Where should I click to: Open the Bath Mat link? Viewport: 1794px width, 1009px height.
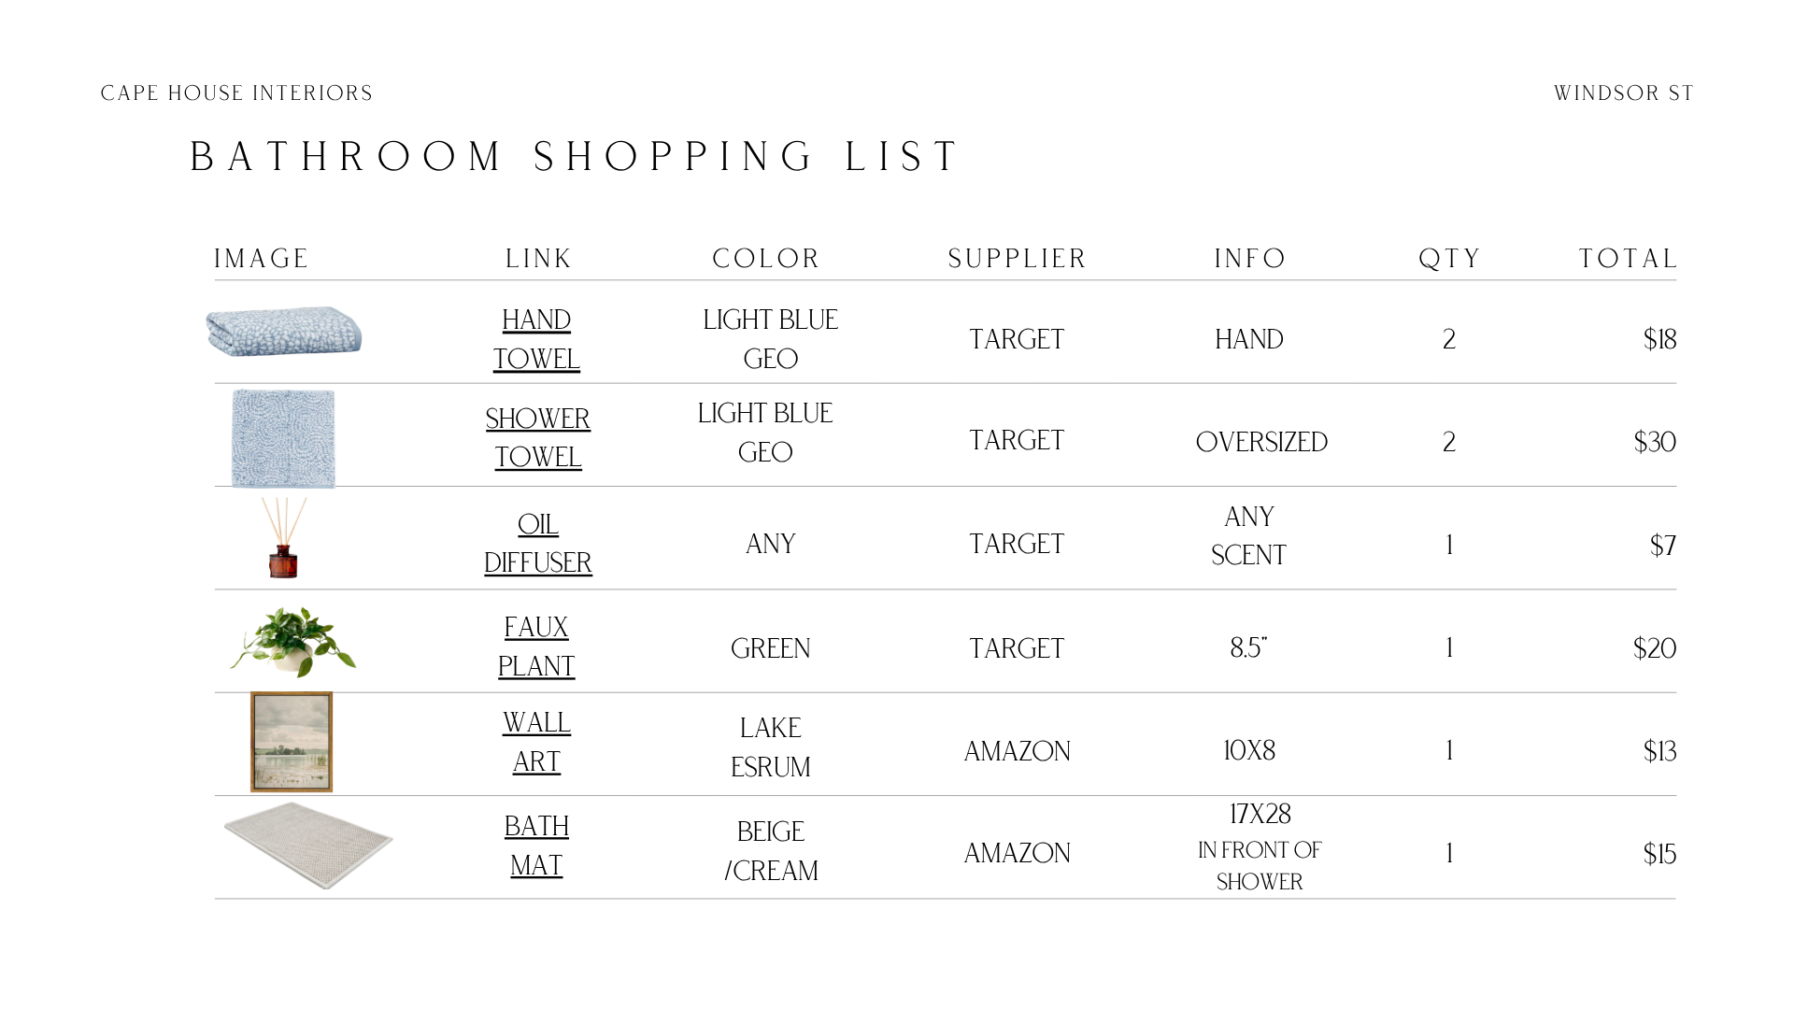536,846
